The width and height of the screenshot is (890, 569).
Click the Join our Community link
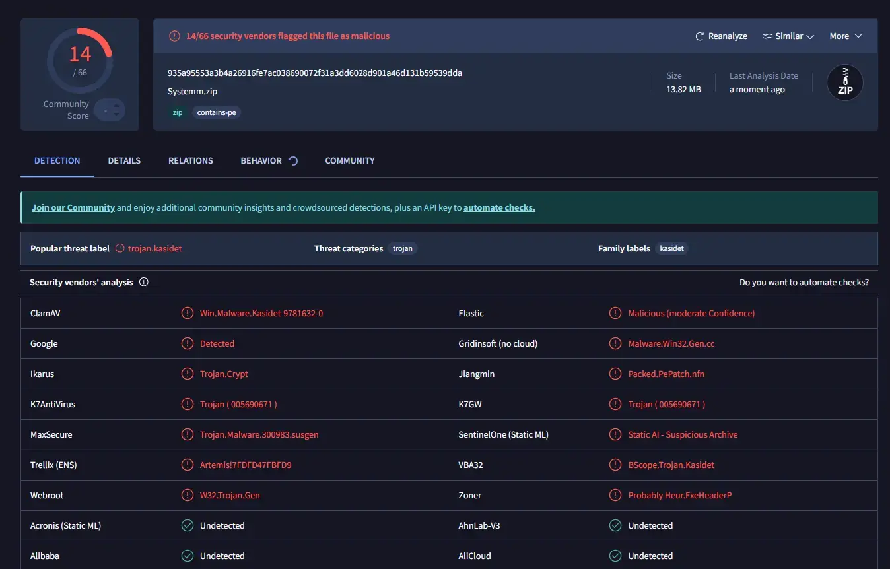pyautogui.click(x=73, y=207)
